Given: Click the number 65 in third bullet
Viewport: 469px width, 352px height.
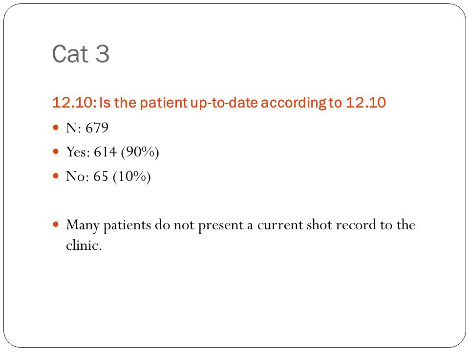Looking at the screenshot, I should (x=101, y=176).
